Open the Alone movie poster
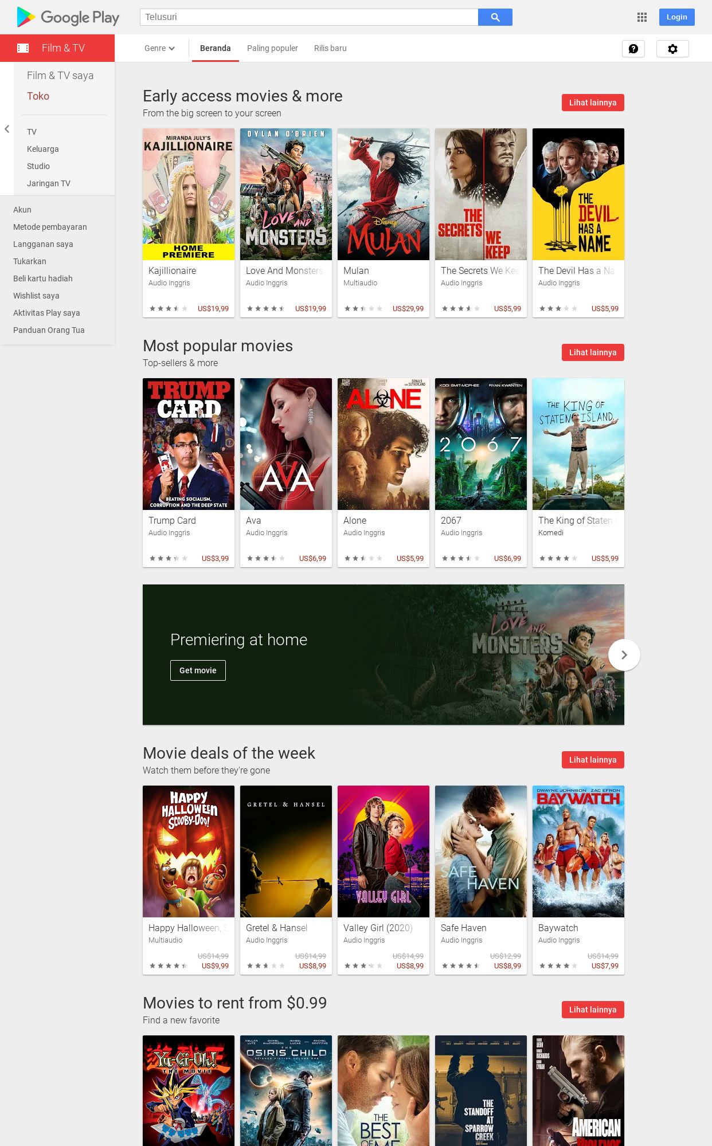Viewport: 712px width, 1146px height. click(x=384, y=444)
